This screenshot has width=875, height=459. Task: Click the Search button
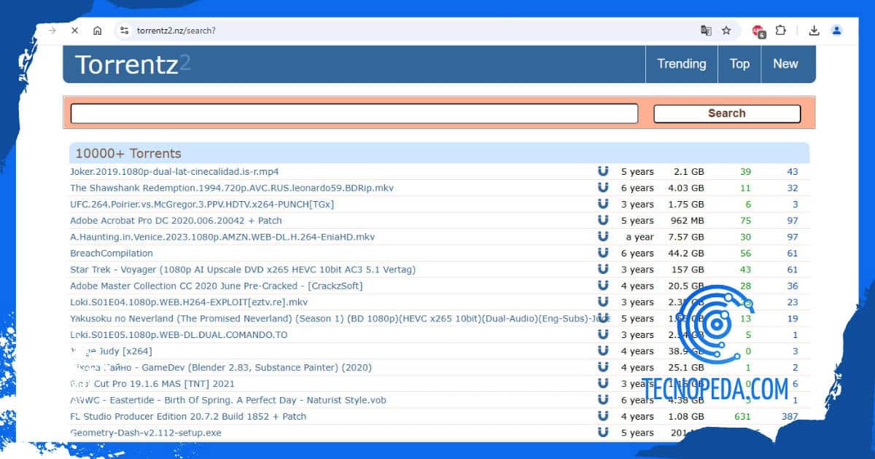[727, 114]
